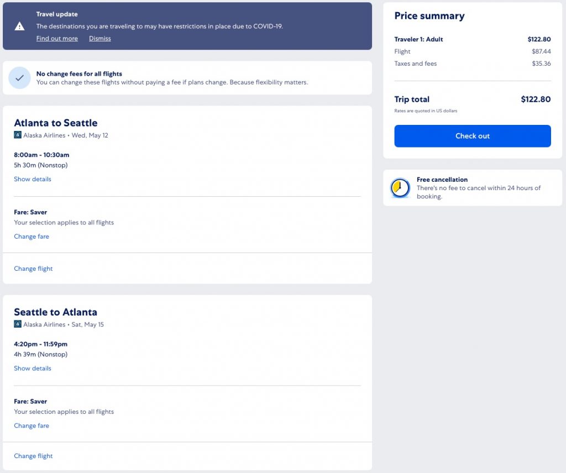Expand Show details for Seattle to Atlanta flight
566x473 pixels.
[33, 368]
